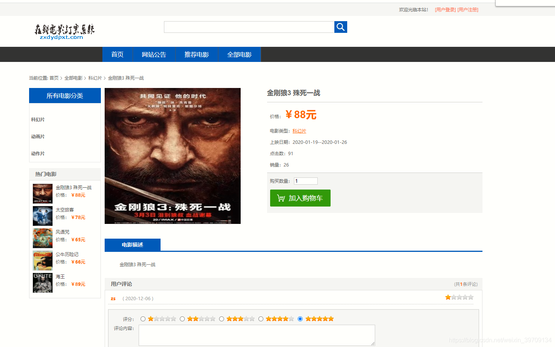Click the five-star icons in rating row

[320, 319]
